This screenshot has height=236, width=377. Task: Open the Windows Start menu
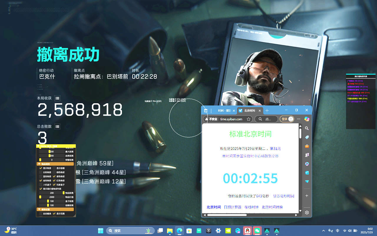point(100,231)
